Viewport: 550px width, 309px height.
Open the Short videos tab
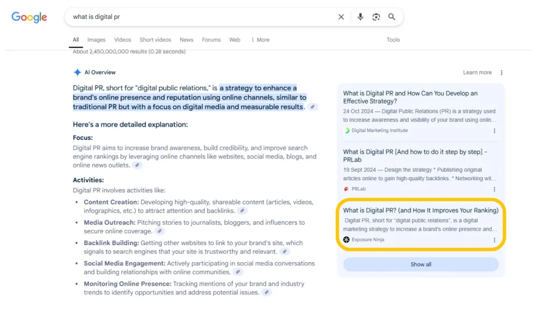155,40
